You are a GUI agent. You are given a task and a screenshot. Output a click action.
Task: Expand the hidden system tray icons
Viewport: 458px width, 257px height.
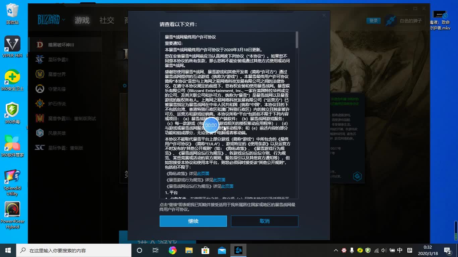pyautogui.click(x=336, y=250)
